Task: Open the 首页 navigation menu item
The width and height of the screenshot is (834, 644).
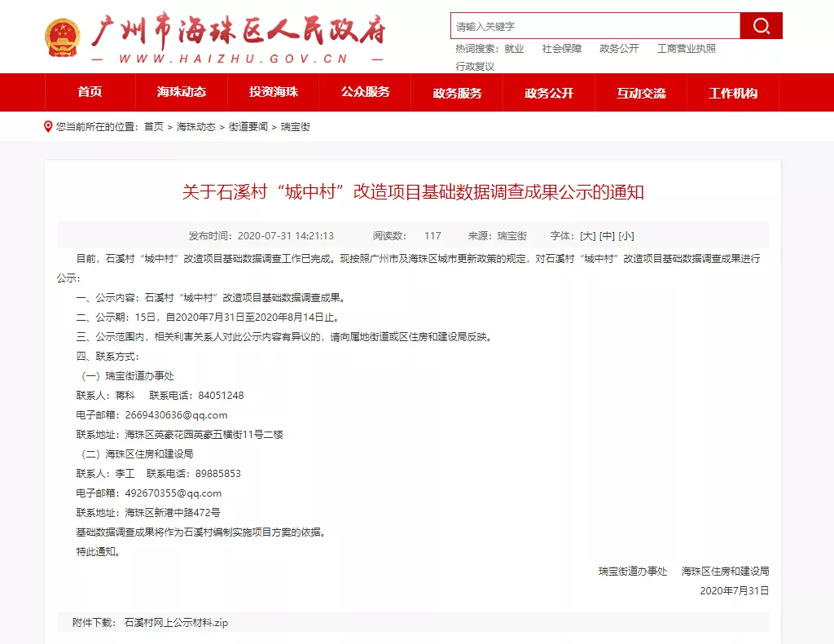Action: [90, 92]
